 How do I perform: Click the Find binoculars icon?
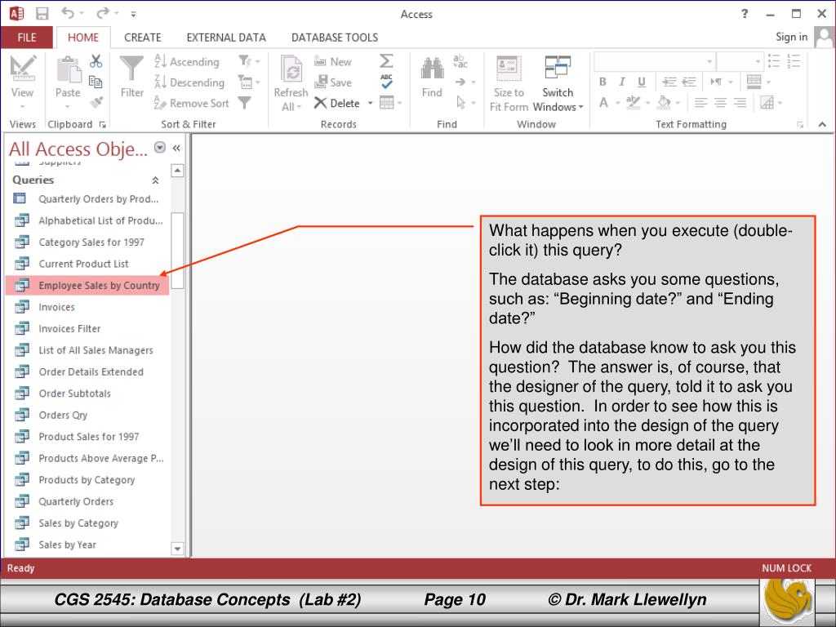432,69
